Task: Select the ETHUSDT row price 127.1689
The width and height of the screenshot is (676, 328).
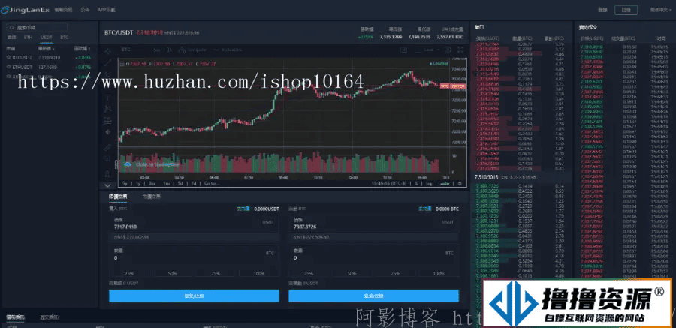Action: coord(48,68)
